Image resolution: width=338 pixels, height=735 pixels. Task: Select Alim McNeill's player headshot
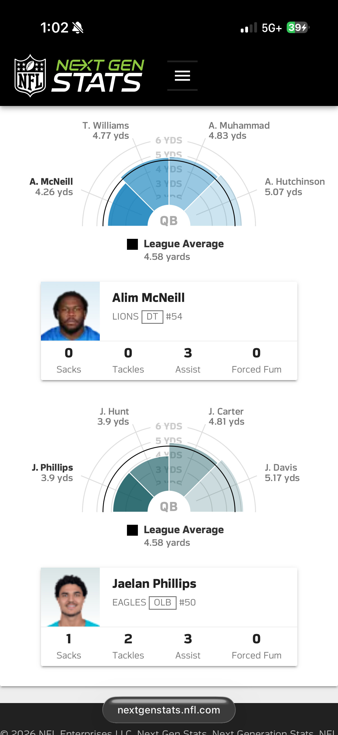(x=70, y=311)
